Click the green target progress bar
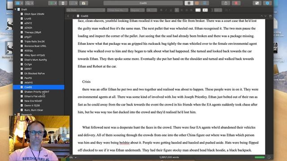Image resolution: width=287 pixels, height=161 pixels. 260,157
